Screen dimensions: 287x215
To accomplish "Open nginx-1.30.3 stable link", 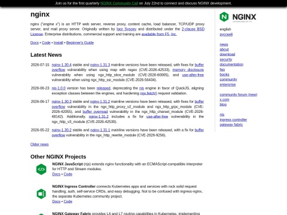I will coord(62,102).
